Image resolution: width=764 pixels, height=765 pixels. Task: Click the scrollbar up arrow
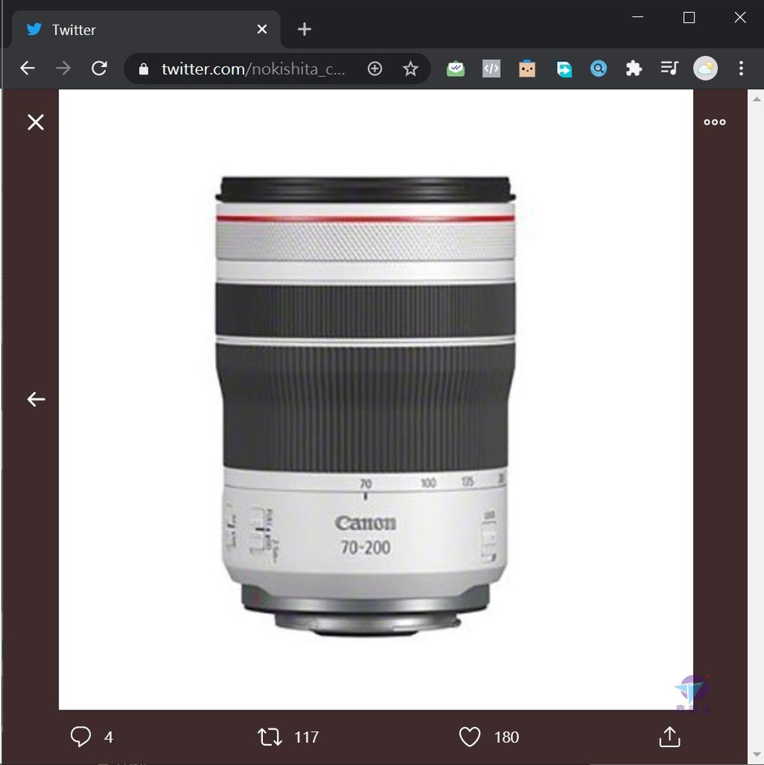pos(757,99)
